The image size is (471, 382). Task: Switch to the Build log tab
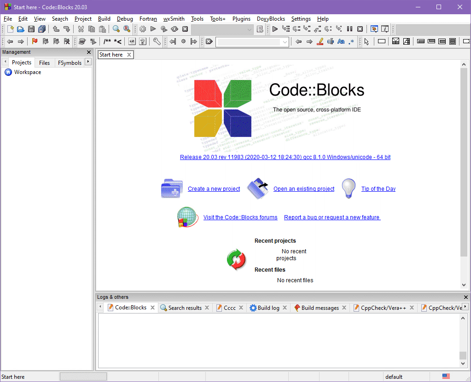[x=268, y=308]
